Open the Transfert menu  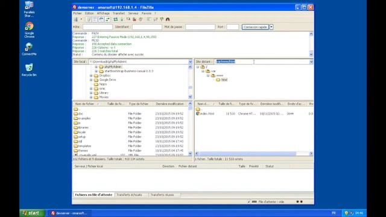(119, 13)
